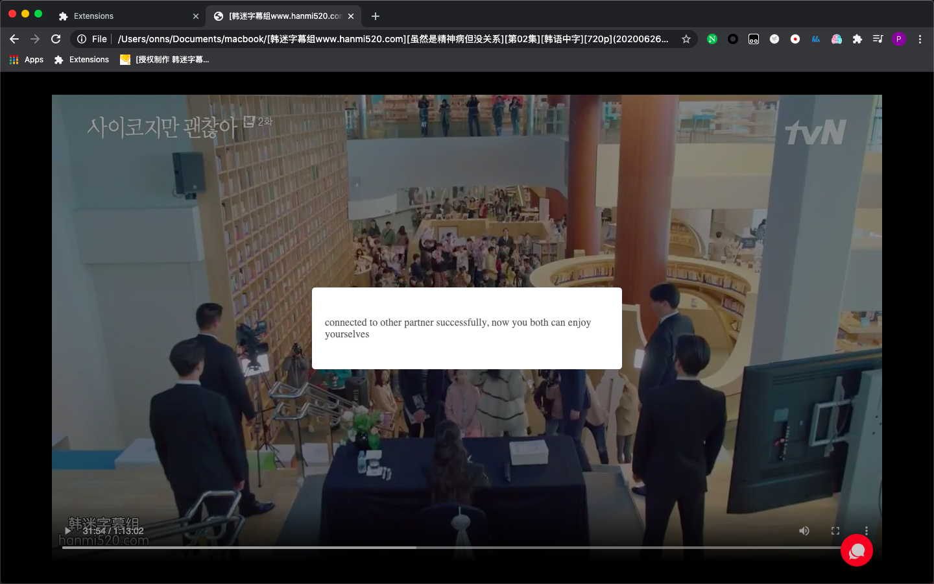Open the Extensions puzzle menu
This screenshot has height=584, width=934.
(857, 39)
